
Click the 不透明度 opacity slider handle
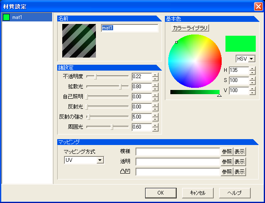click(95, 76)
